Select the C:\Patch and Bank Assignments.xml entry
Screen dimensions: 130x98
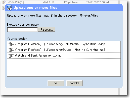(x=64, y=56)
